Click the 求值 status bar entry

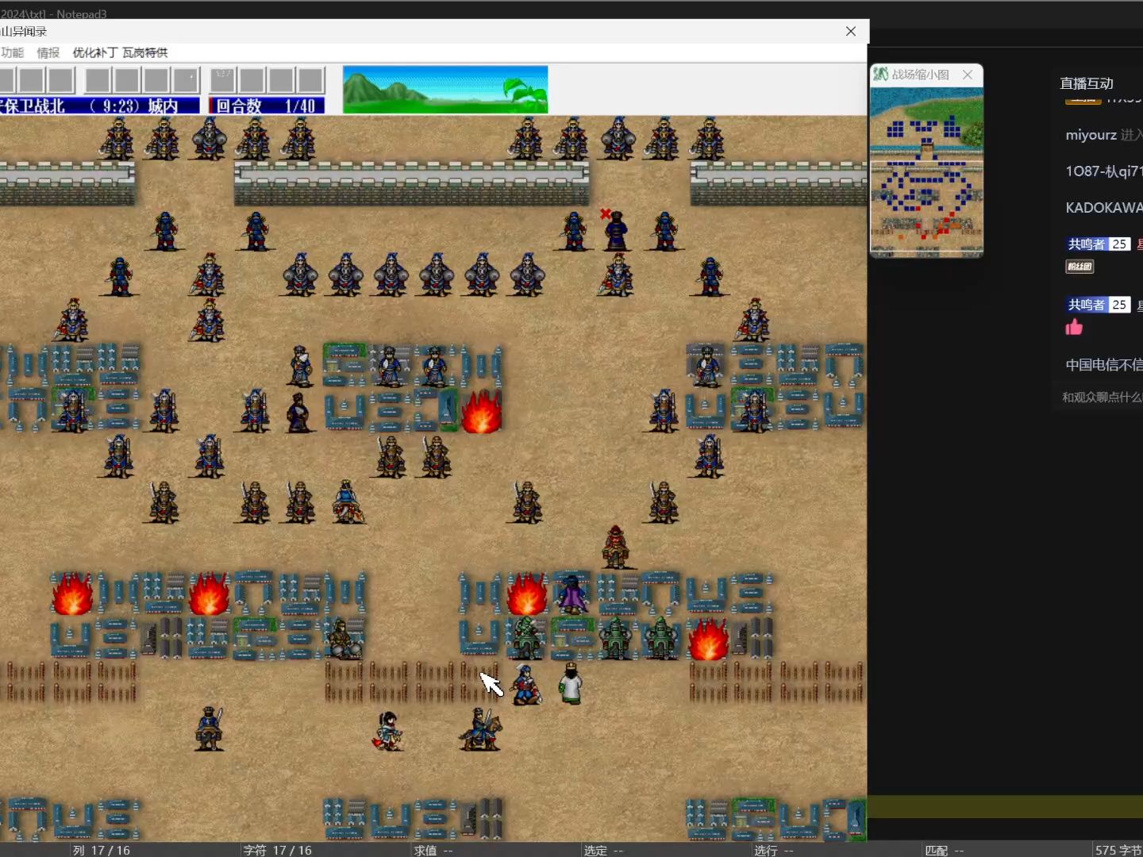pyautogui.click(x=433, y=850)
